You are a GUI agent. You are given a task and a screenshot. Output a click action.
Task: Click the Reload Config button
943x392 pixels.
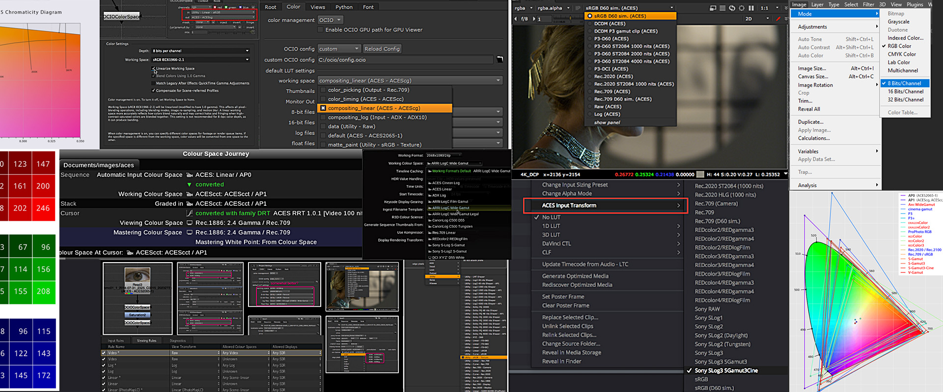(382, 49)
